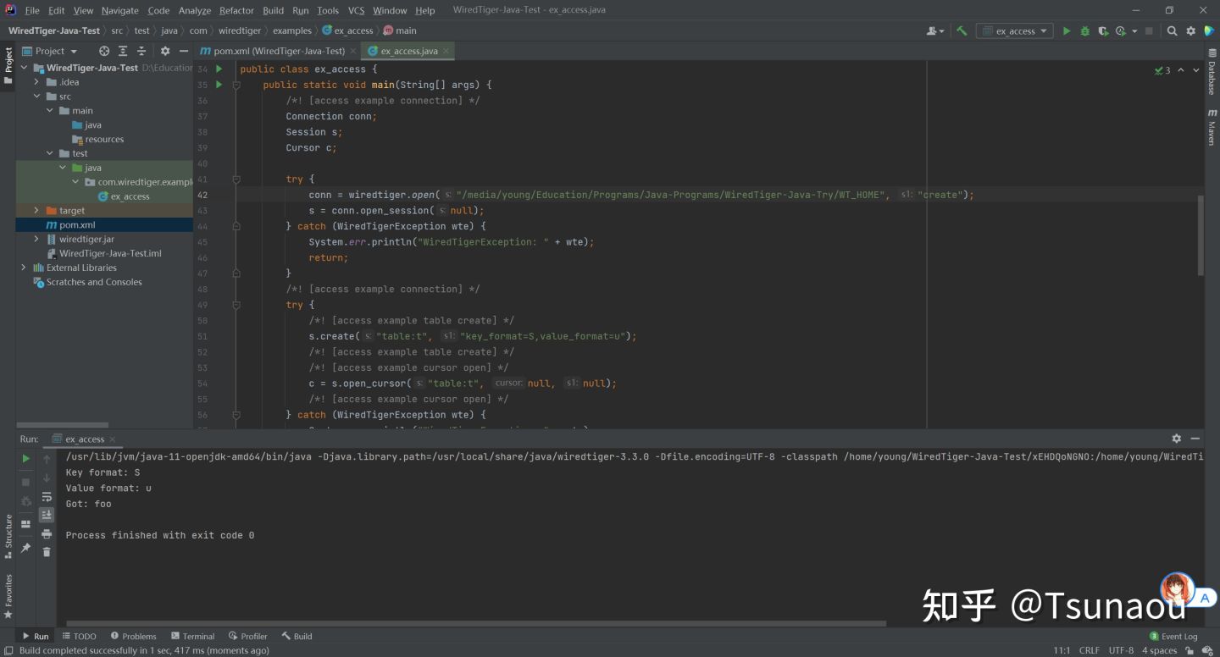Open Project panel options gear

point(165,51)
